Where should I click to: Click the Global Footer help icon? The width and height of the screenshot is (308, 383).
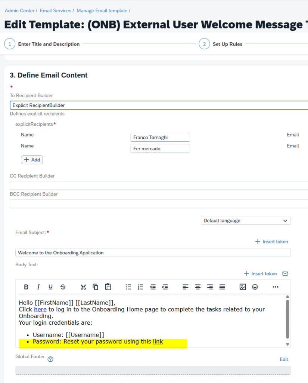click(50, 359)
